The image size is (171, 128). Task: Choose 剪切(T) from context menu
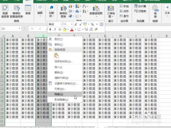coord(65,39)
